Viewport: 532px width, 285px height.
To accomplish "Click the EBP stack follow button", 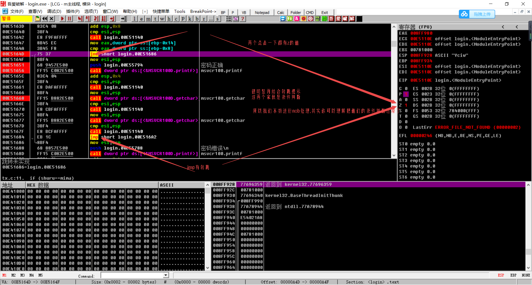I will [x=513, y=275].
